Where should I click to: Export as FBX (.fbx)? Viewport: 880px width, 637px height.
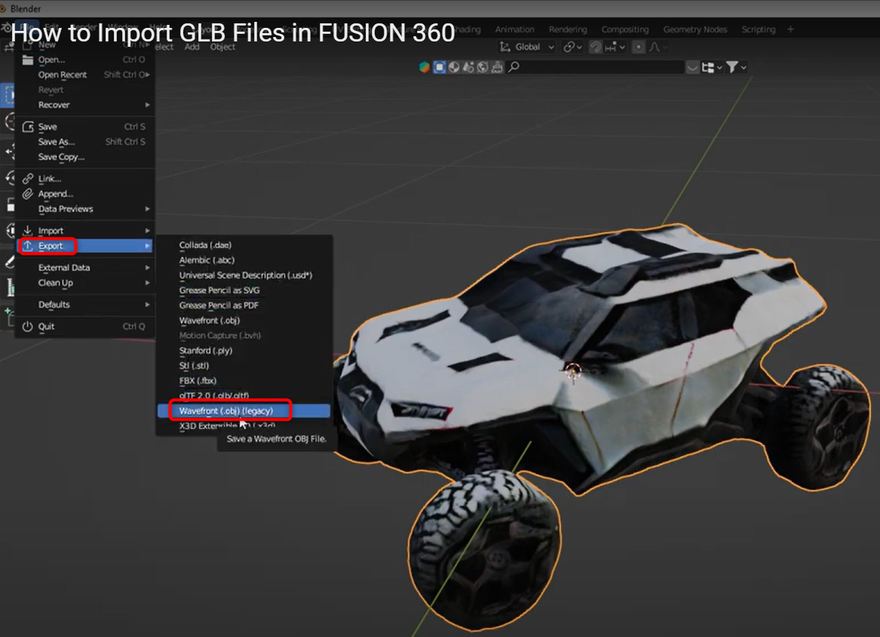(244, 381)
